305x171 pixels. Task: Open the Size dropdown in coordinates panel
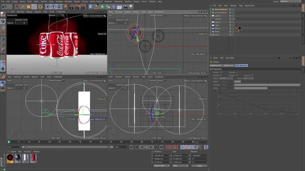click(180, 166)
